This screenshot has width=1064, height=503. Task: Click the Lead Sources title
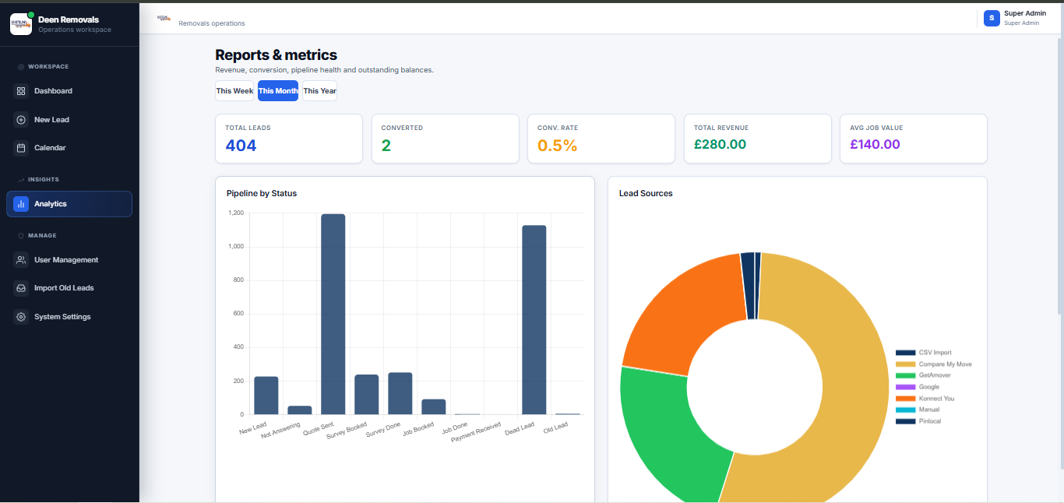tap(646, 193)
